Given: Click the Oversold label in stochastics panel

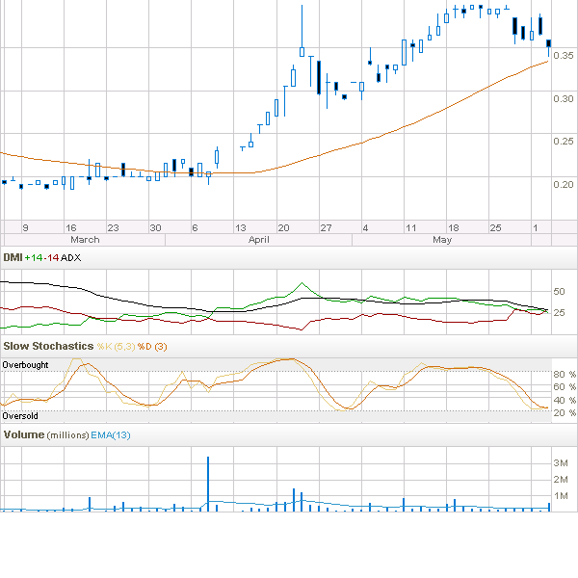Looking at the screenshot, I should pos(20,416).
